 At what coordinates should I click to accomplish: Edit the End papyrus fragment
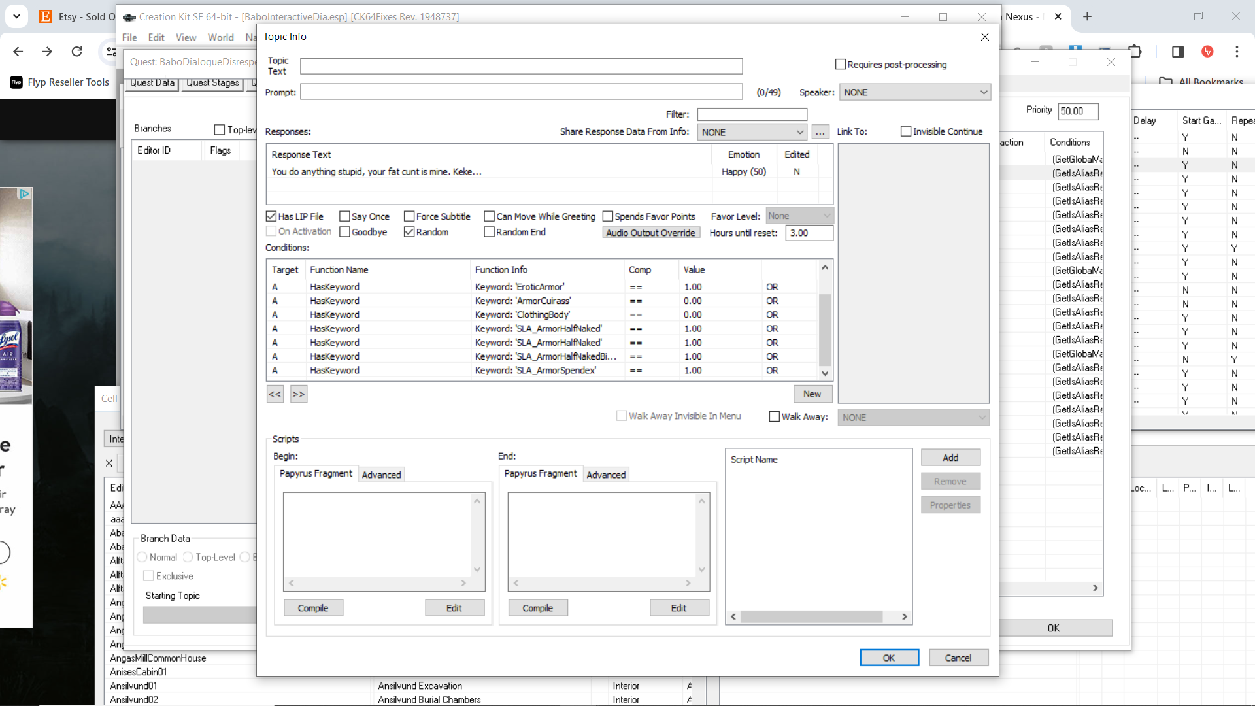coord(679,608)
